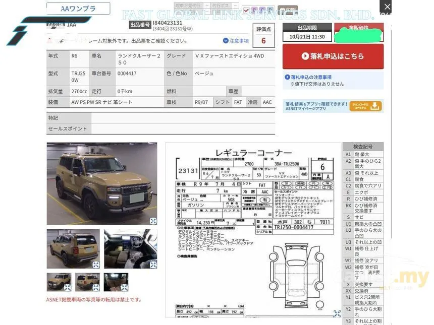434x325 pixels.
Task: Download the ASNET My Page app
Action: [x=366, y=106]
